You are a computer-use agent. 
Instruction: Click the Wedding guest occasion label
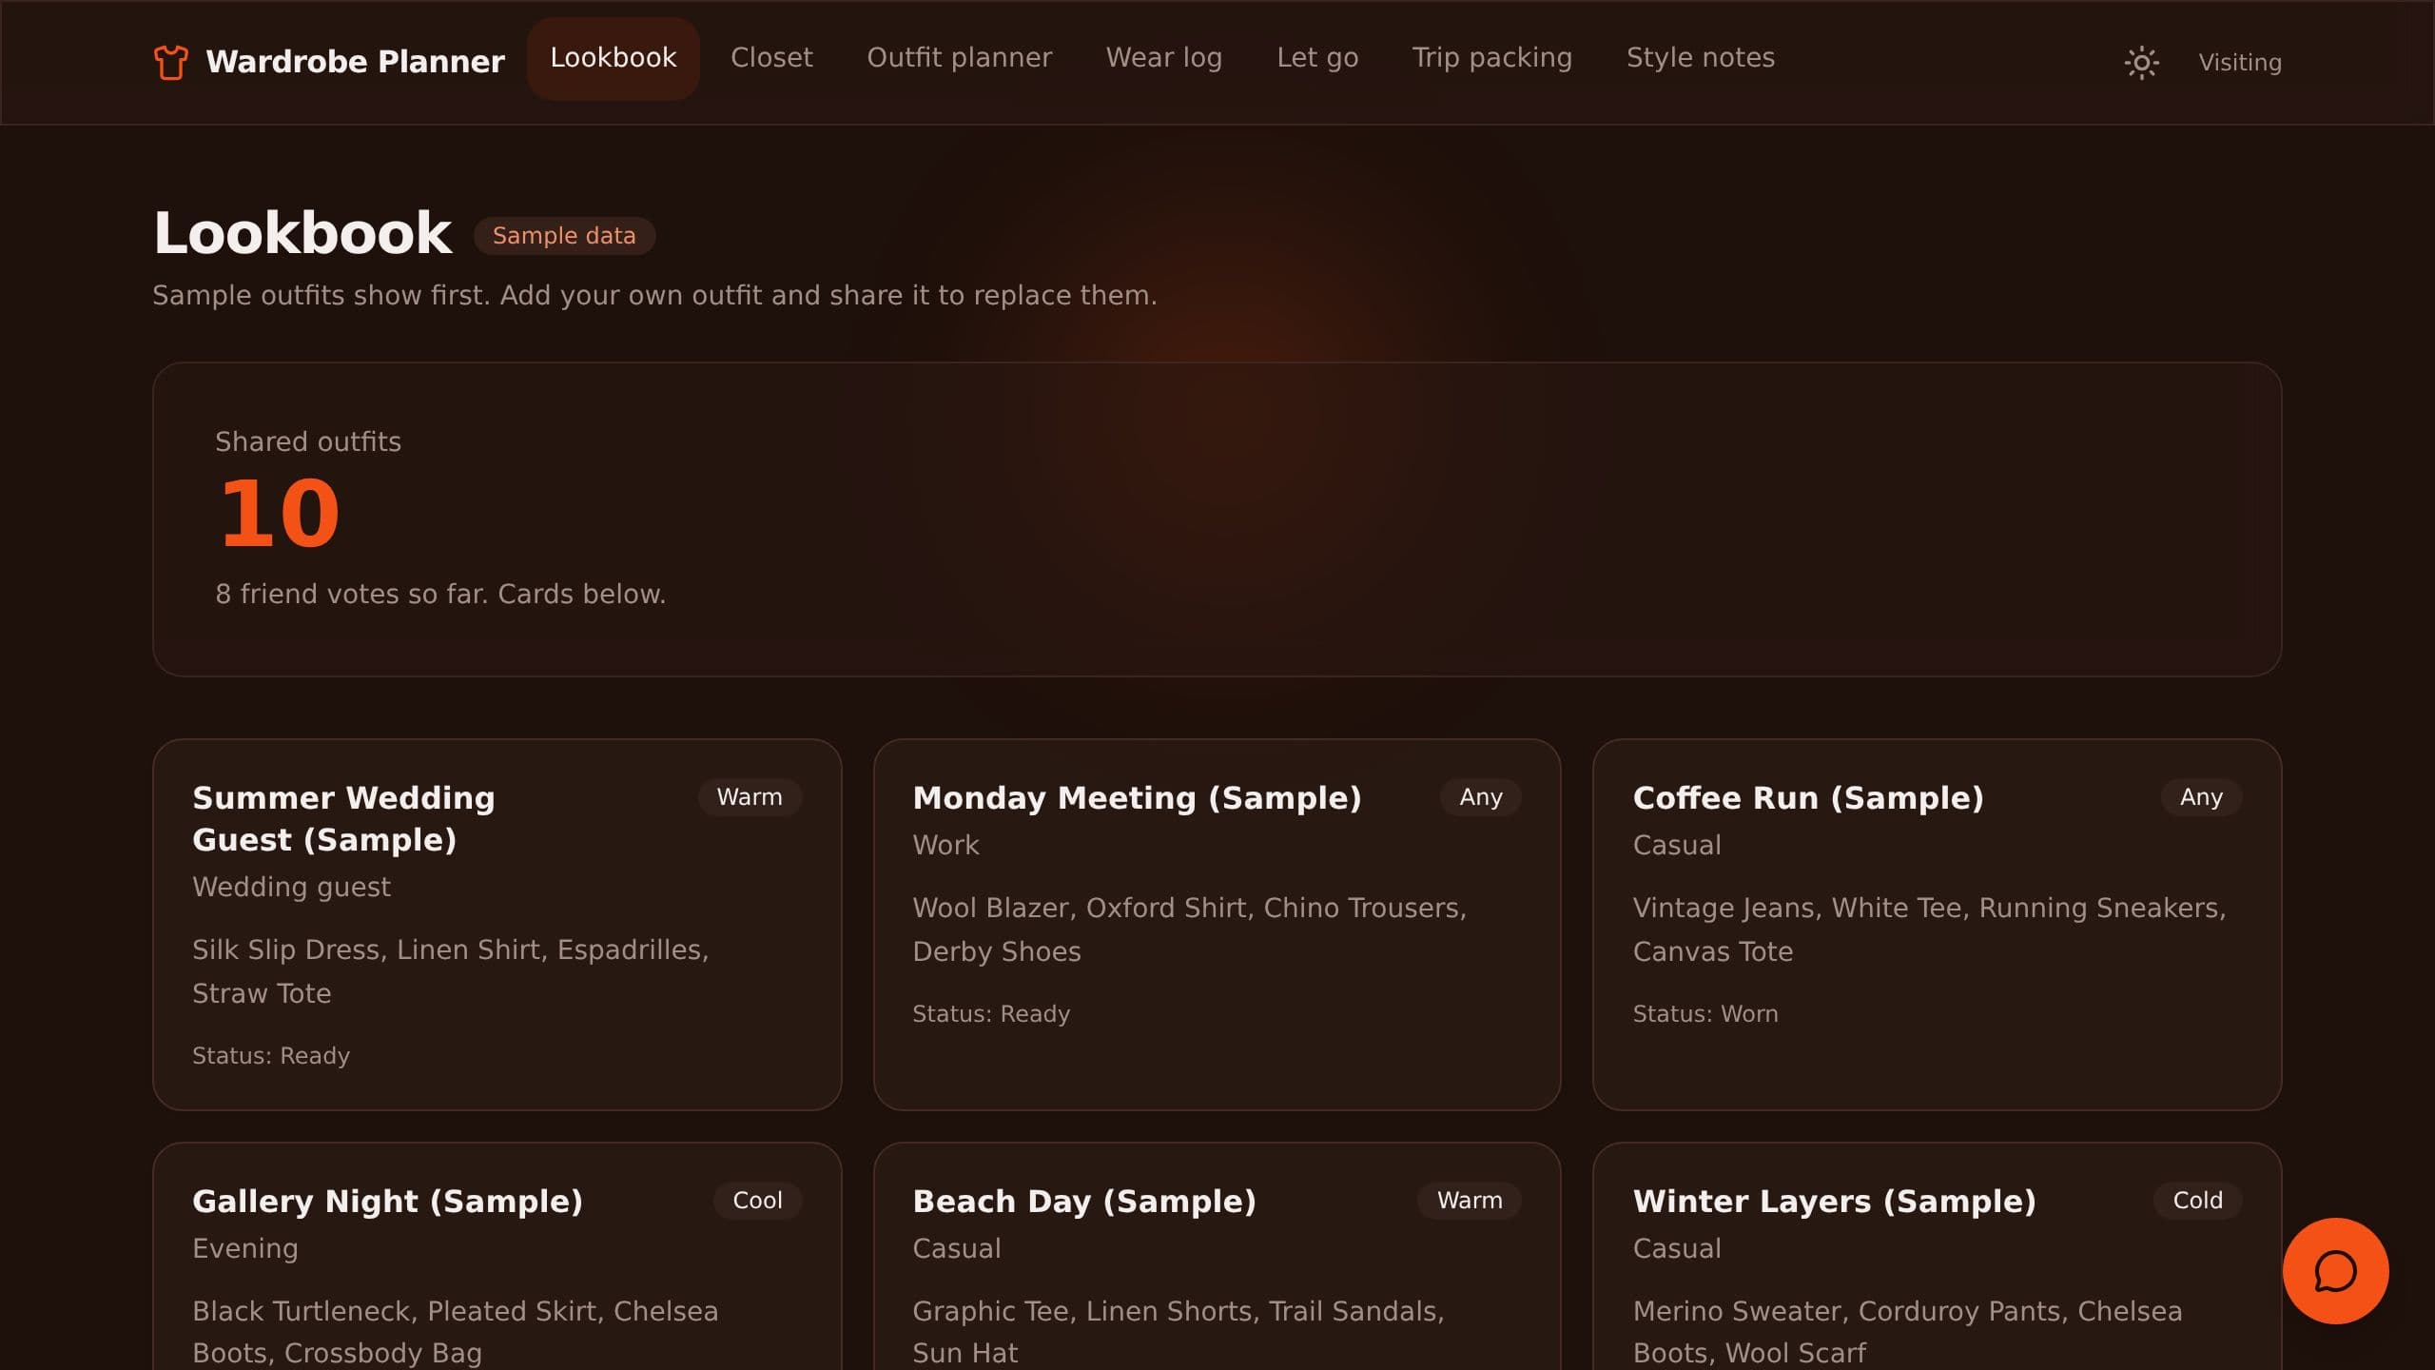pyautogui.click(x=291, y=887)
